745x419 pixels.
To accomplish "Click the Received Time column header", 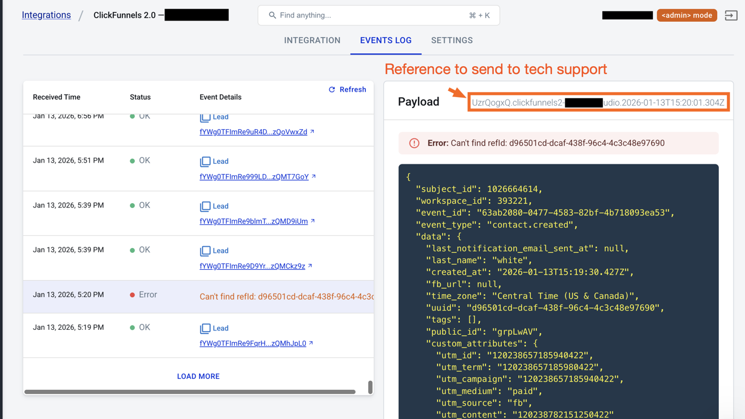I will (56, 97).
